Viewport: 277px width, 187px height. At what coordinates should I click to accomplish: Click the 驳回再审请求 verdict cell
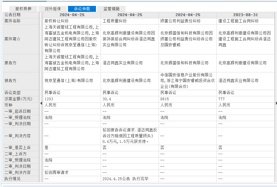72,172
